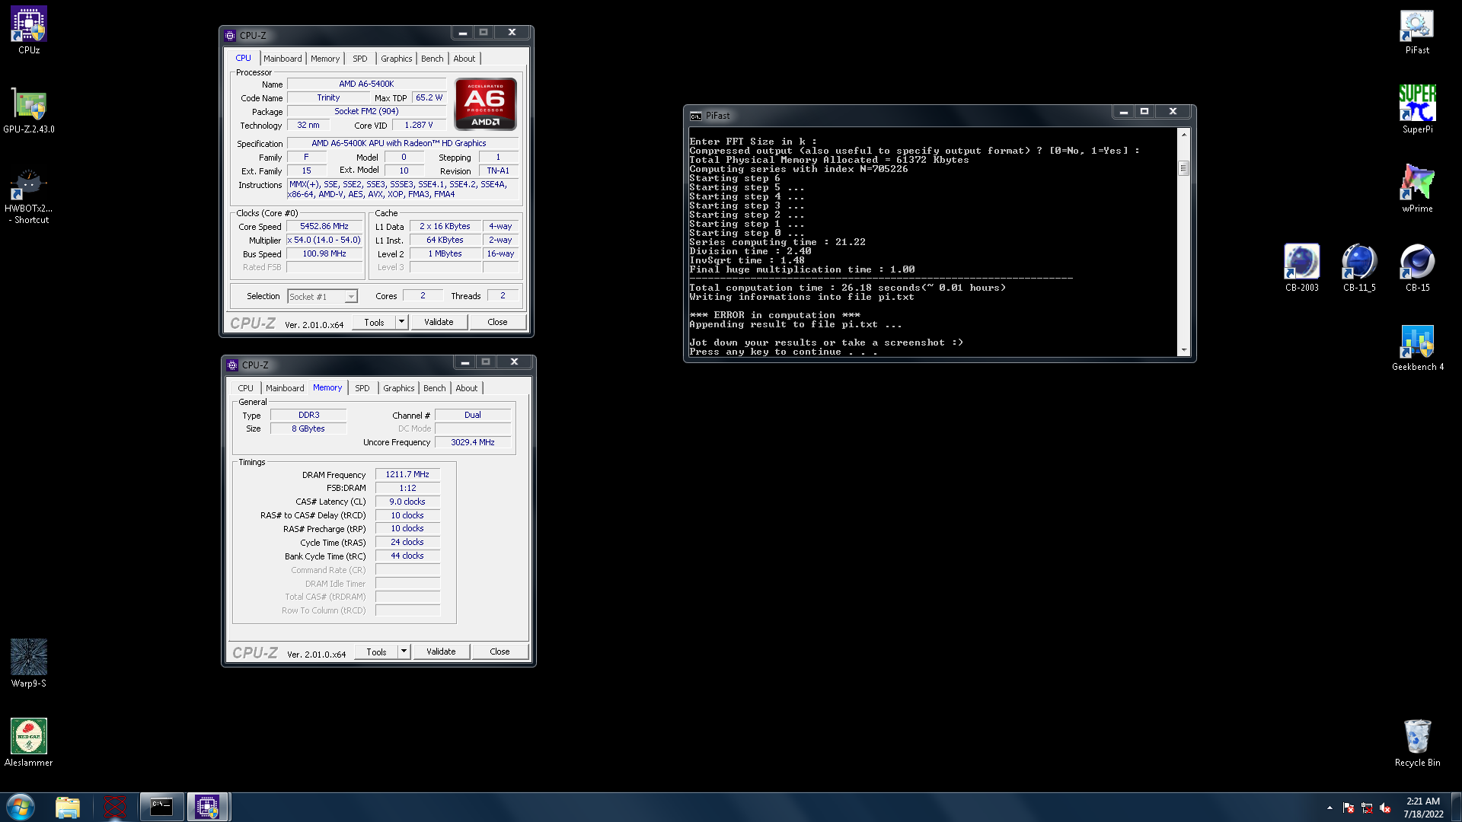Image resolution: width=1462 pixels, height=822 pixels.
Task: Switch to CPU tab in lower CPU-Z
Action: [245, 388]
